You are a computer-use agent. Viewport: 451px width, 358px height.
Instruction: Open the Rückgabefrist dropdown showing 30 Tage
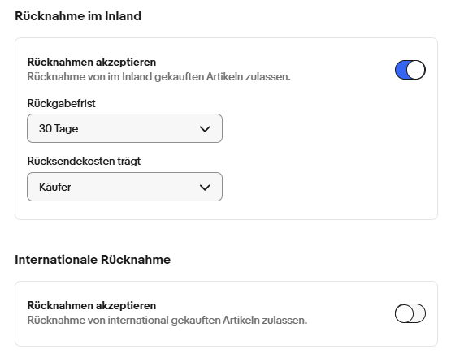[x=124, y=128]
